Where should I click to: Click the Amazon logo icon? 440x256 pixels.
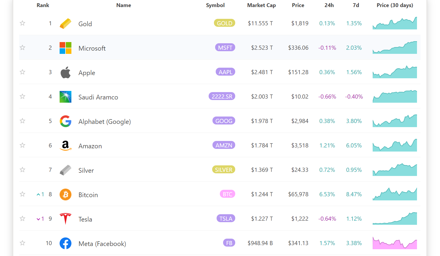coord(65,145)
